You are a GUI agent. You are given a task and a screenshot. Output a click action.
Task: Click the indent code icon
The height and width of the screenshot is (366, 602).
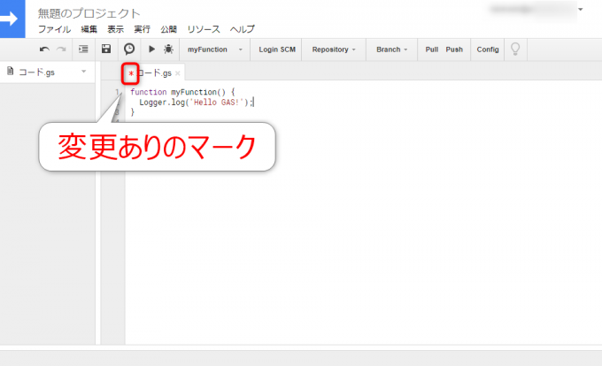(83, 49)
